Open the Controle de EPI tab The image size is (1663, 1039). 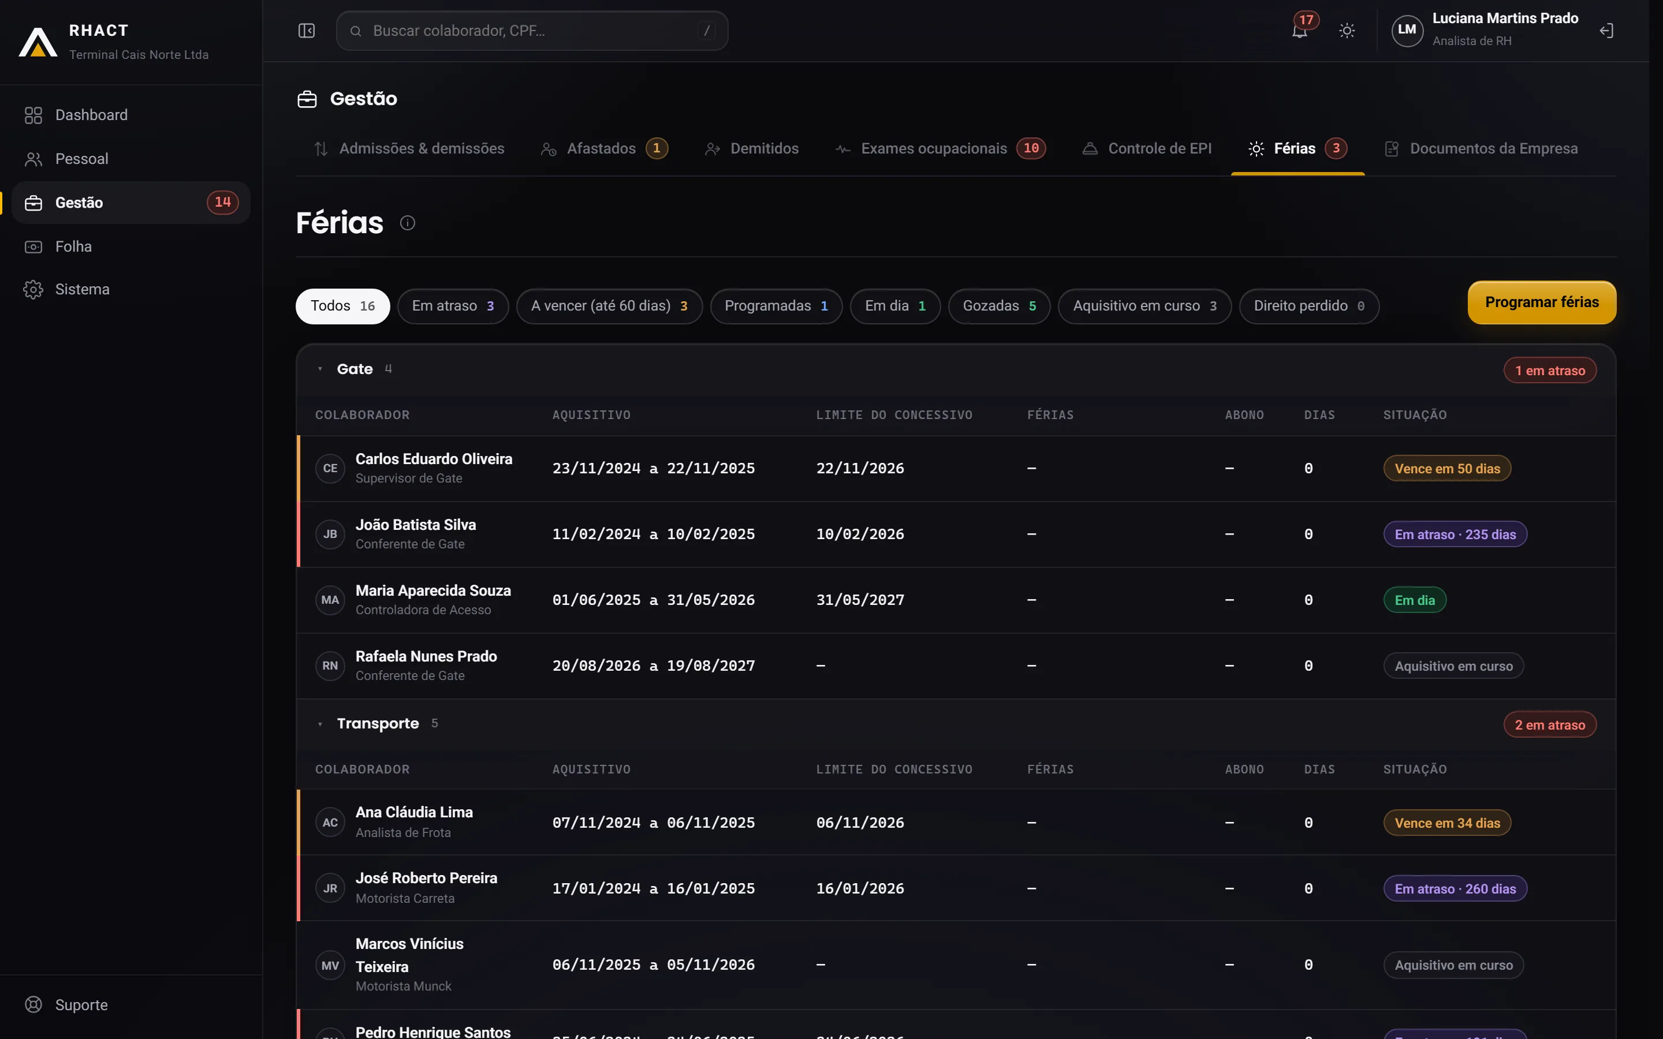click(x=1147, y=148)
